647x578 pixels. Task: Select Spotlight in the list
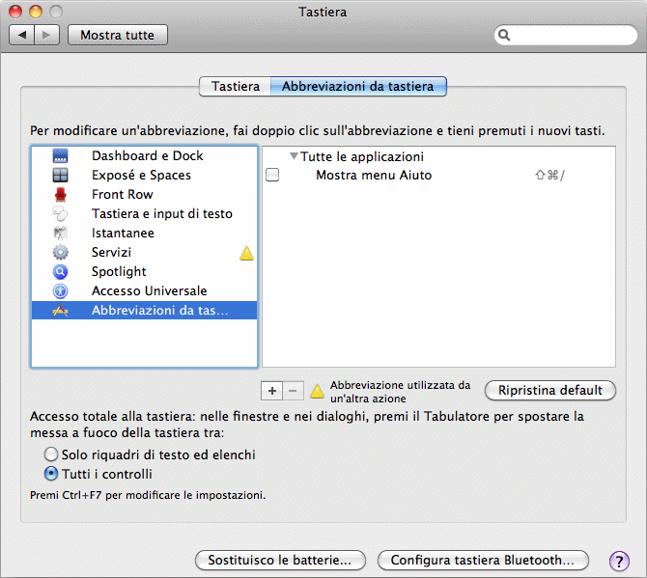point(144,272)
